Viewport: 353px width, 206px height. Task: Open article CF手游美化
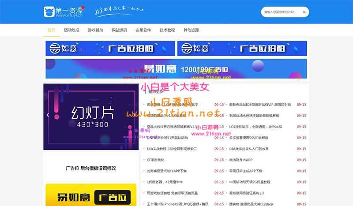click(156, 160)
